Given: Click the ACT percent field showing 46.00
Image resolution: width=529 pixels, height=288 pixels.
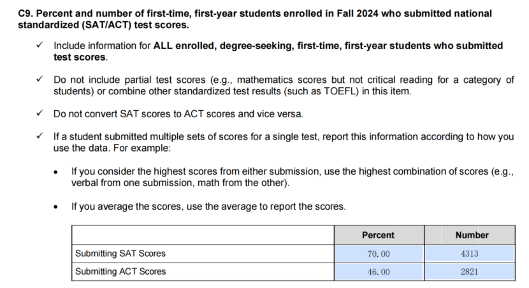Looking at the screenshot, I should [x=379, y=271].
